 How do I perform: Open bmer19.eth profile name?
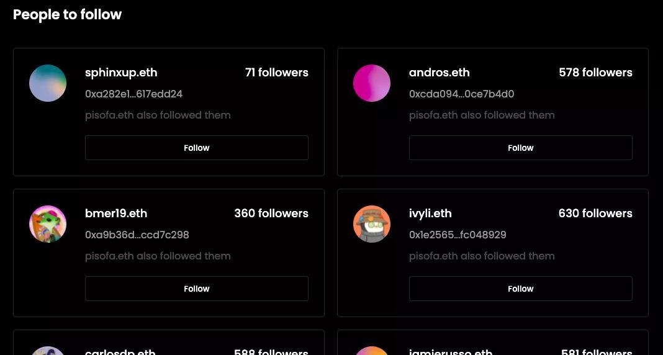116,213
